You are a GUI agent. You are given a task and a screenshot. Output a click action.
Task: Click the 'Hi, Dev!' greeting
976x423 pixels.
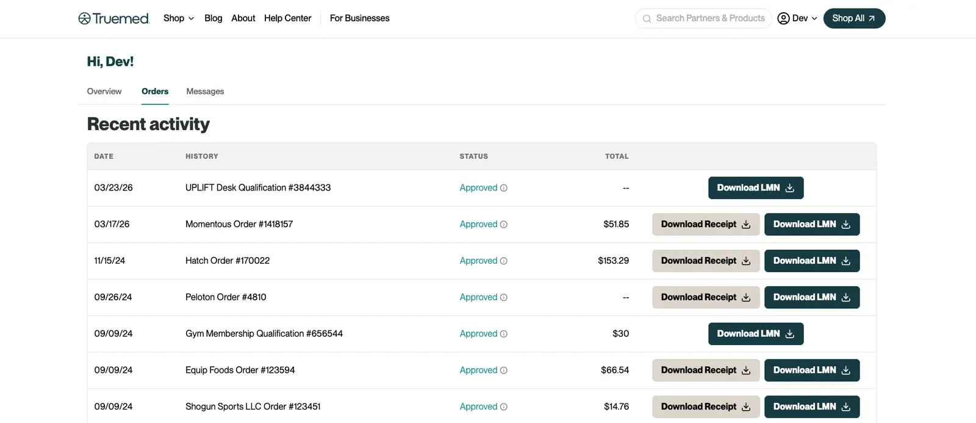(110, 62)
